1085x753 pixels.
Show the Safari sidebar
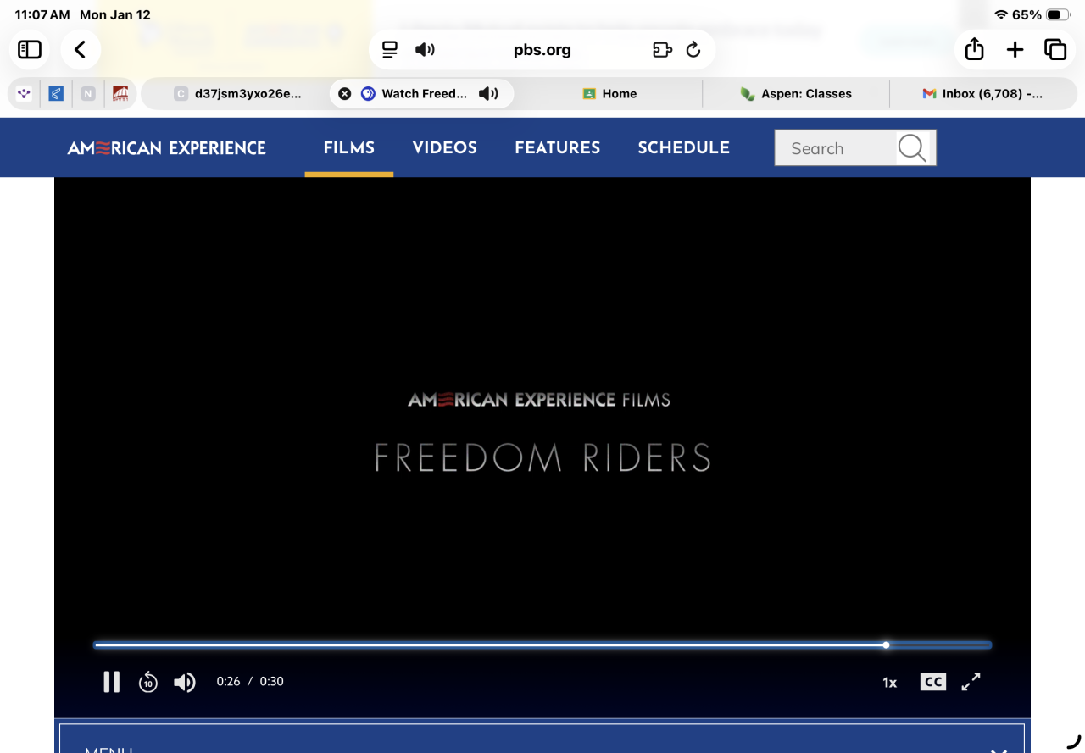pos(30,50)
